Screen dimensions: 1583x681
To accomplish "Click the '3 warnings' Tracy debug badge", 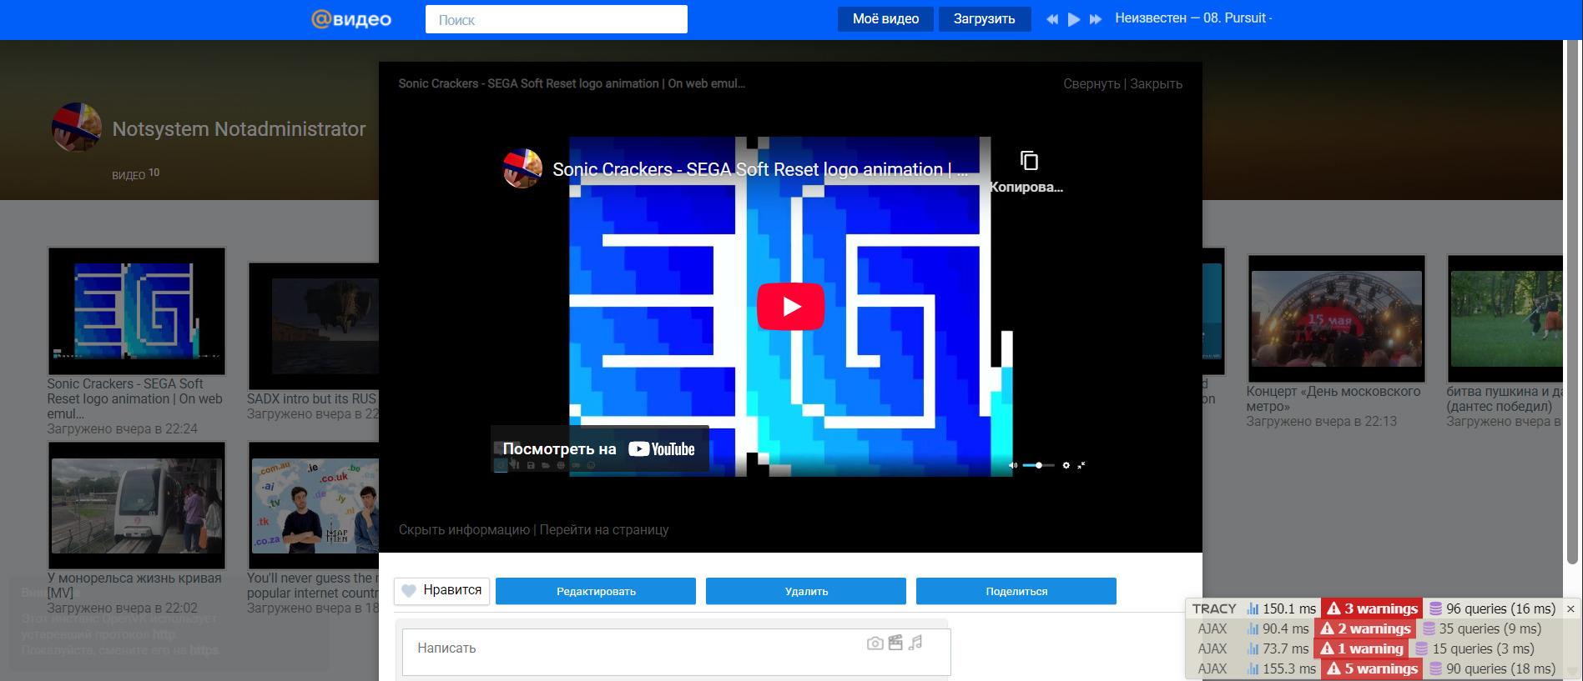I will click(1372, 608).
